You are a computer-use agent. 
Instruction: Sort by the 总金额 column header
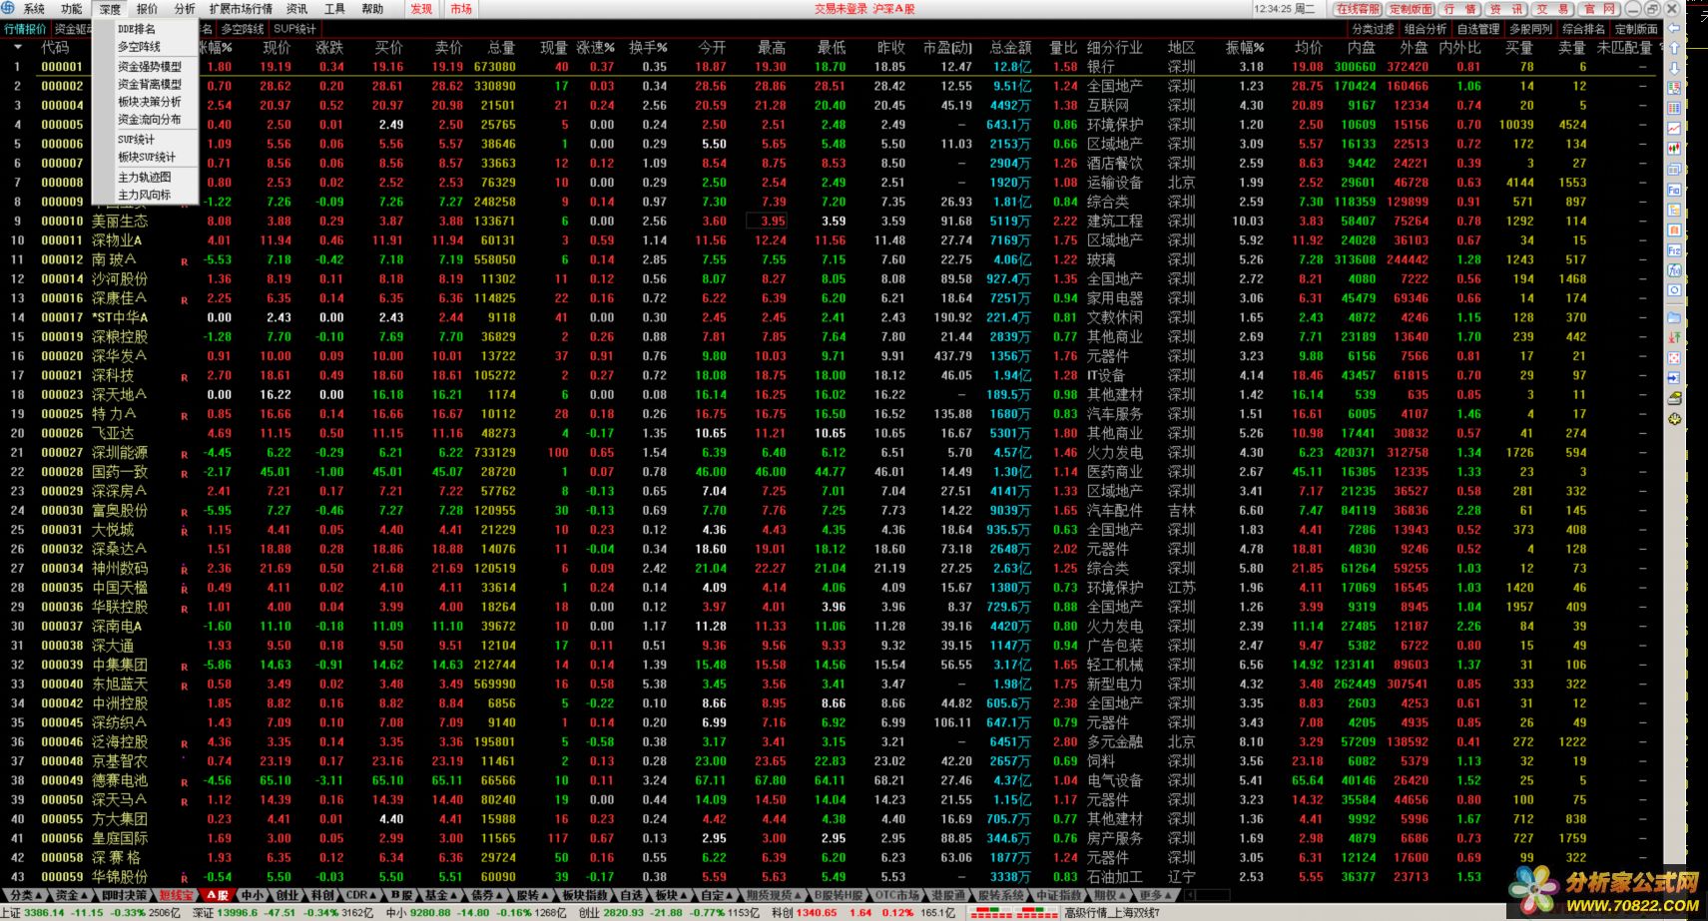(1010, 47)
